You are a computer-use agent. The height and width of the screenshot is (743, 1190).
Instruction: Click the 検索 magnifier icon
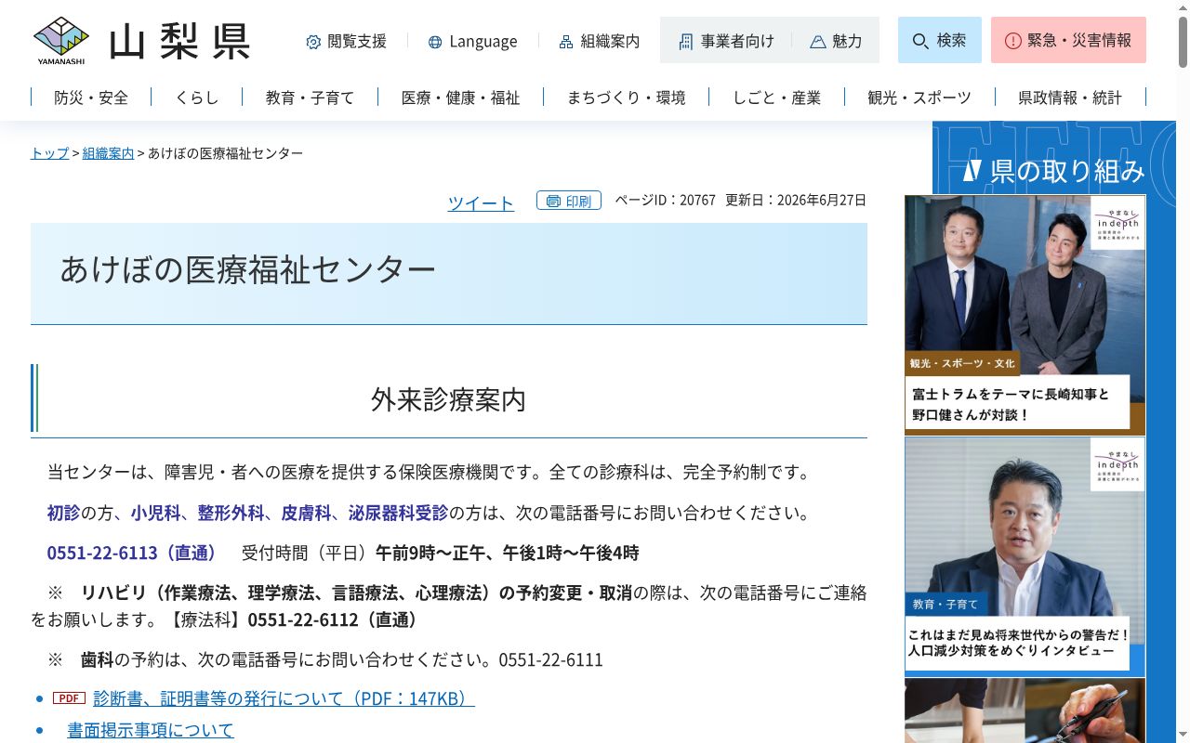coord(920,41)
